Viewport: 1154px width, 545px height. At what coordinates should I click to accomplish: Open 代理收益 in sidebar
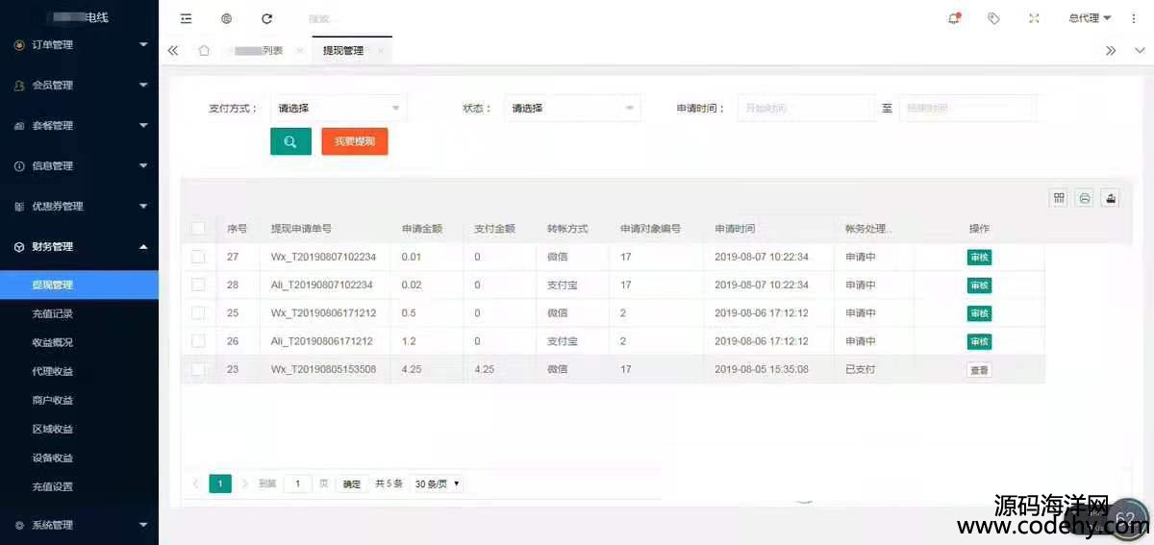[x=79, y=371]
